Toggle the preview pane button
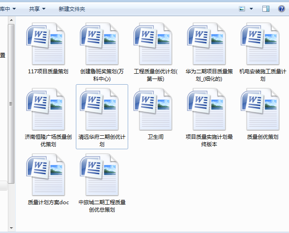The height and width of the screenshot is (233, 289). pos(266,9)
